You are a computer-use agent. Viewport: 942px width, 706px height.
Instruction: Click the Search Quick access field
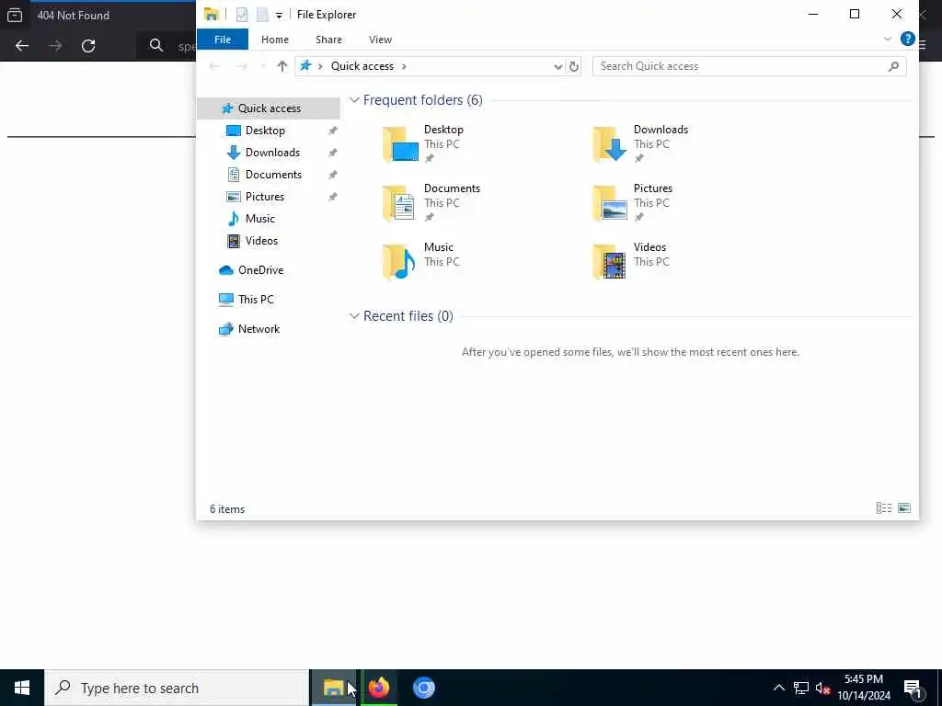coord(749,66)
